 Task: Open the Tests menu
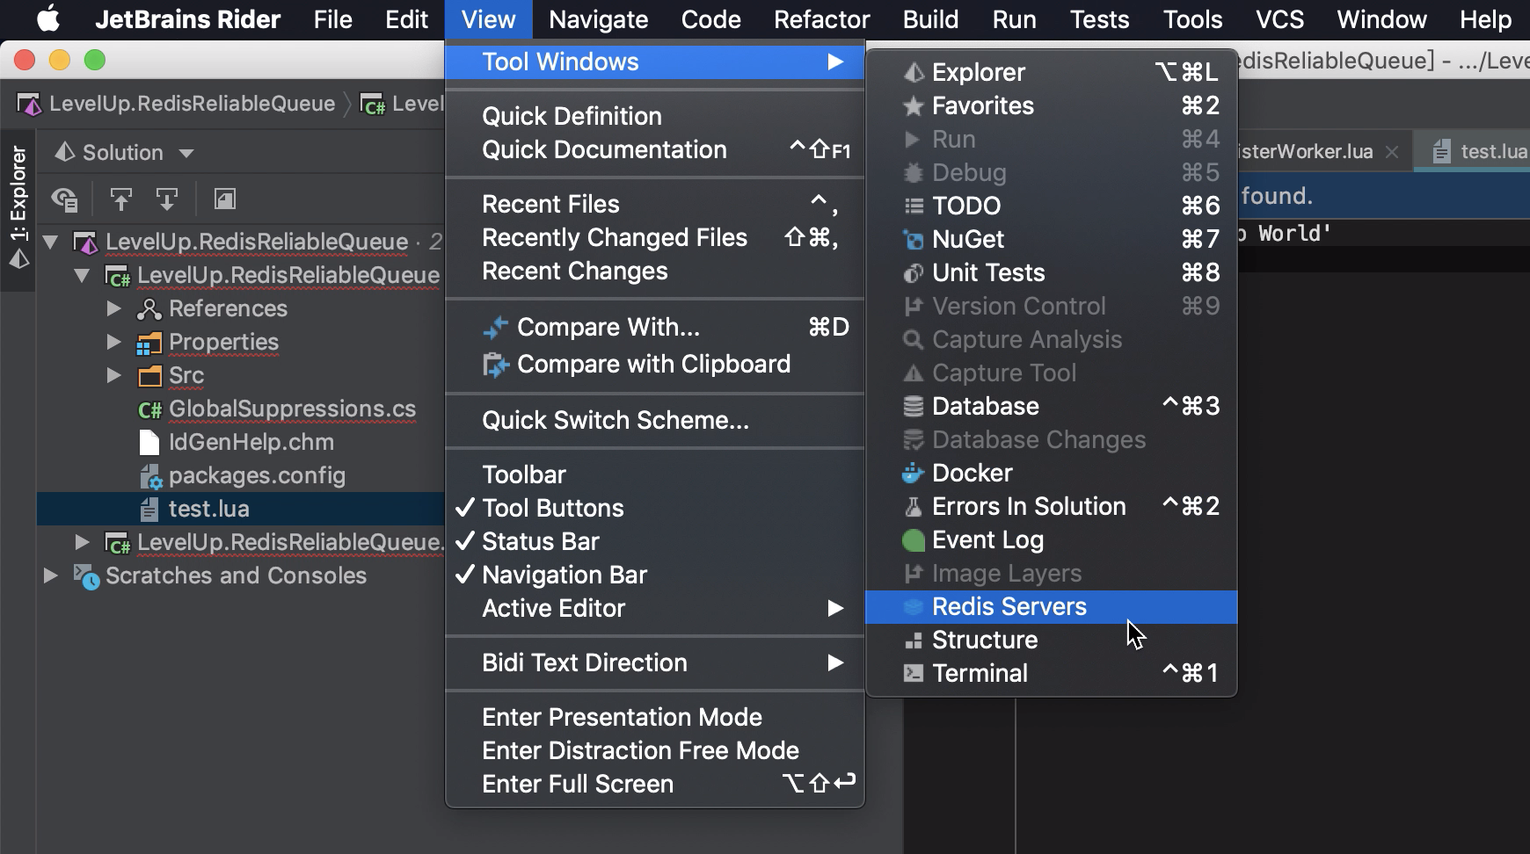1099,19
